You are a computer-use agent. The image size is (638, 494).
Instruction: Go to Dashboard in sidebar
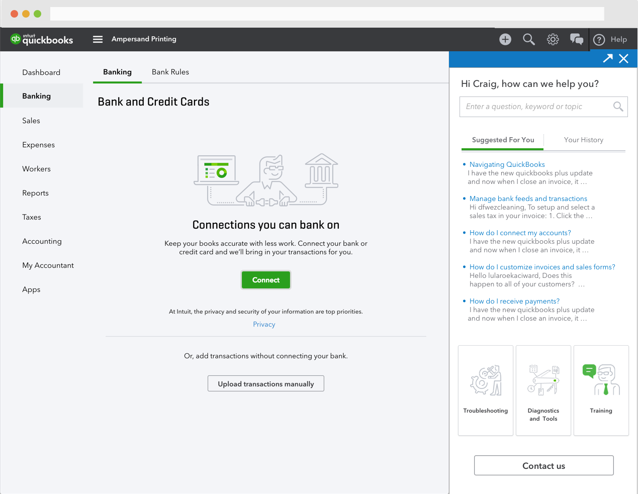(41, 72)
